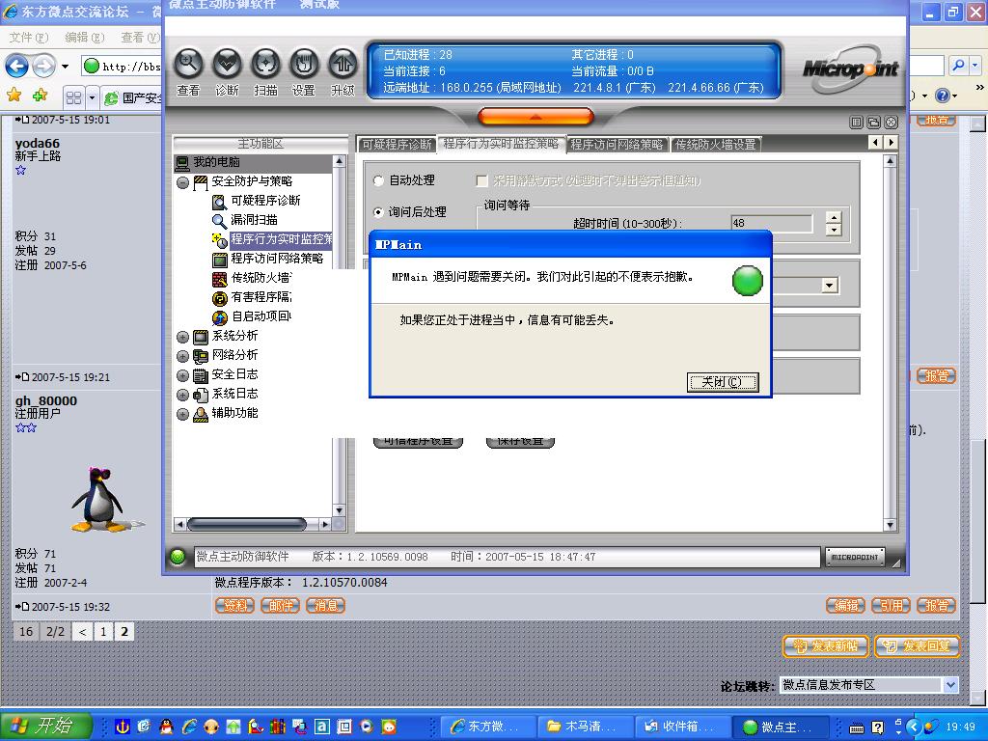Image resolution: width=988 pixels, height=741 pixels.
Task: Click the 网络分析 tree icon
Action: click(201, 357)
